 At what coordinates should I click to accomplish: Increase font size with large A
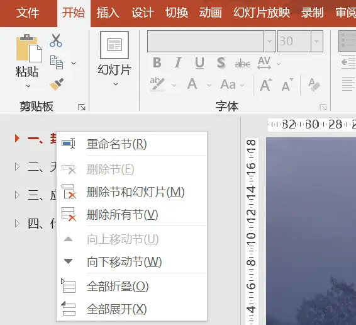(x=266, y=85)
